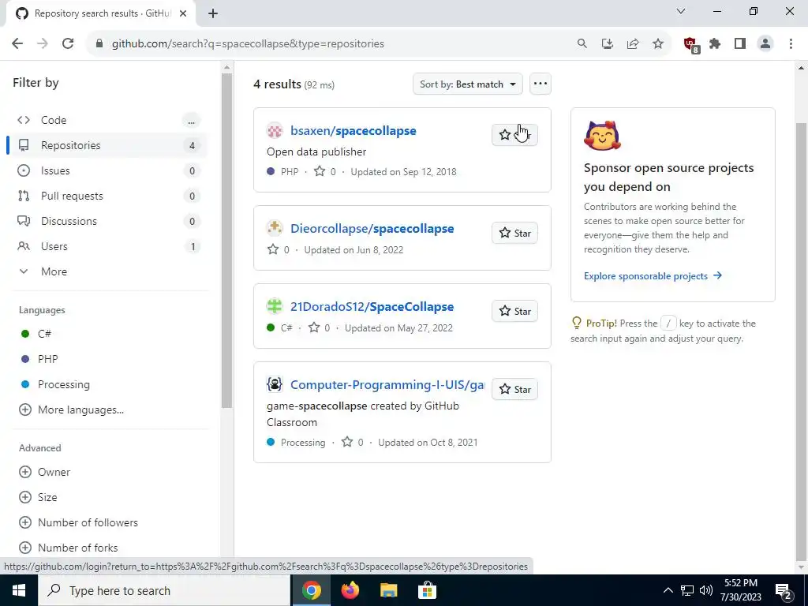
Task: Click the volume speaker tray icon
Action: coord(706,590)
